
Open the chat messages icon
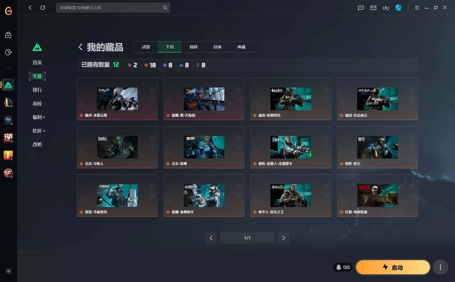[361, 8]
